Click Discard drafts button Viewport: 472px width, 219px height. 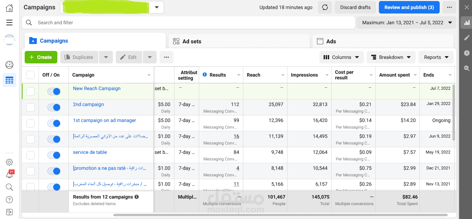355,7
